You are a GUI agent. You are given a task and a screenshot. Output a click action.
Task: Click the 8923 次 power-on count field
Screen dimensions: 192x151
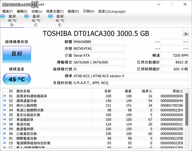[175, 62]
